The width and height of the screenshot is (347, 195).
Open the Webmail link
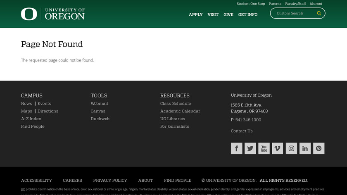tap(99, 104)
